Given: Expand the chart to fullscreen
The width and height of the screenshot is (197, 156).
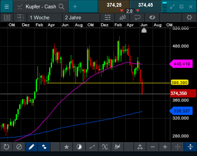Looking at the screenshot, I should tap(172, 7).
